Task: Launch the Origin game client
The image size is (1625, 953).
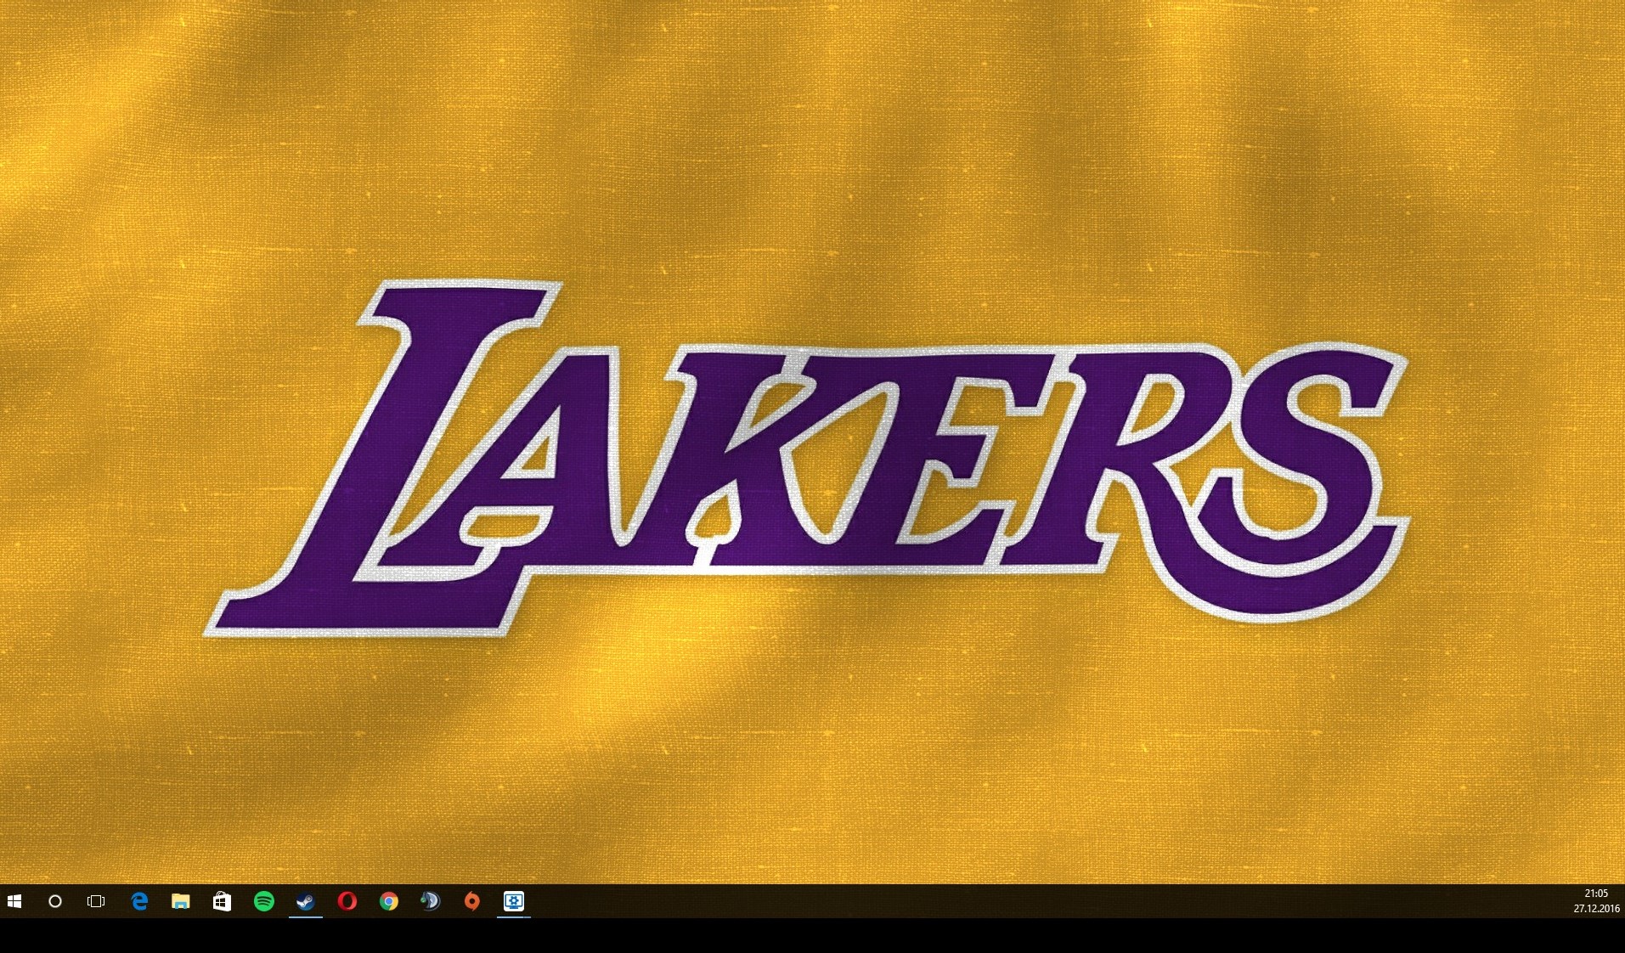Action: [x=471, y=901]
